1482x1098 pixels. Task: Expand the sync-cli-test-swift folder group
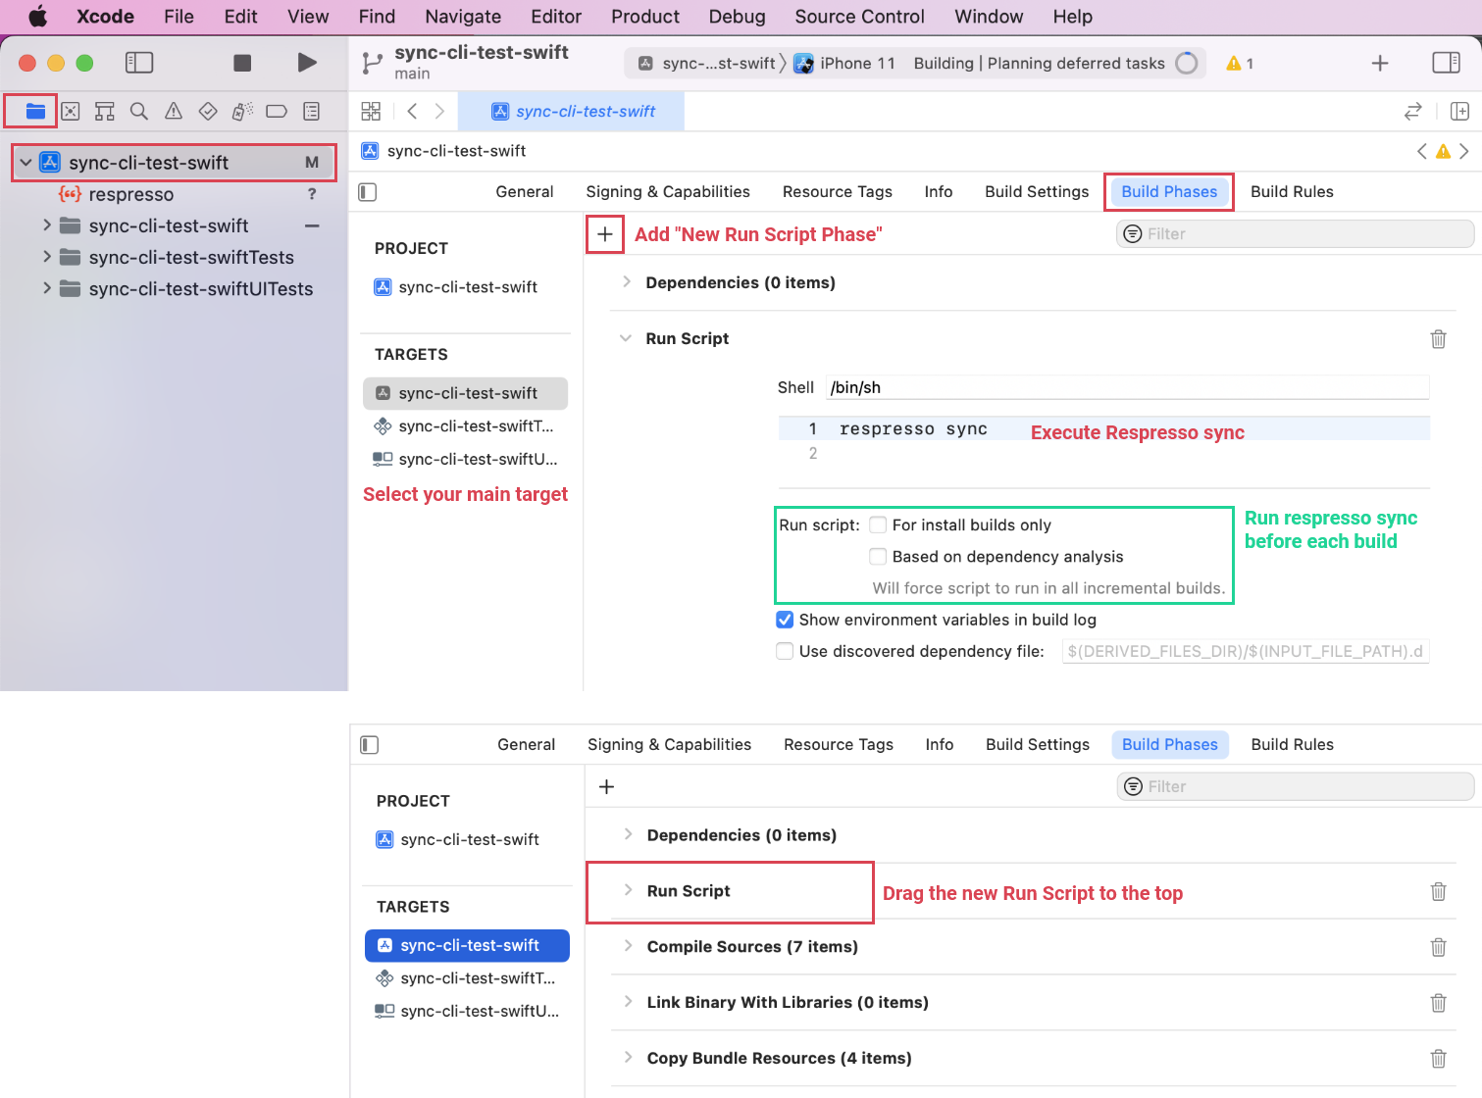(46, 225)
